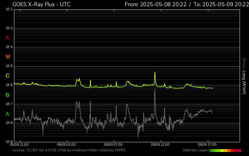Select the green B flare class label
The height and width of the screenshot is (156, 249).
pyautogui.click(x=7, y=95)
